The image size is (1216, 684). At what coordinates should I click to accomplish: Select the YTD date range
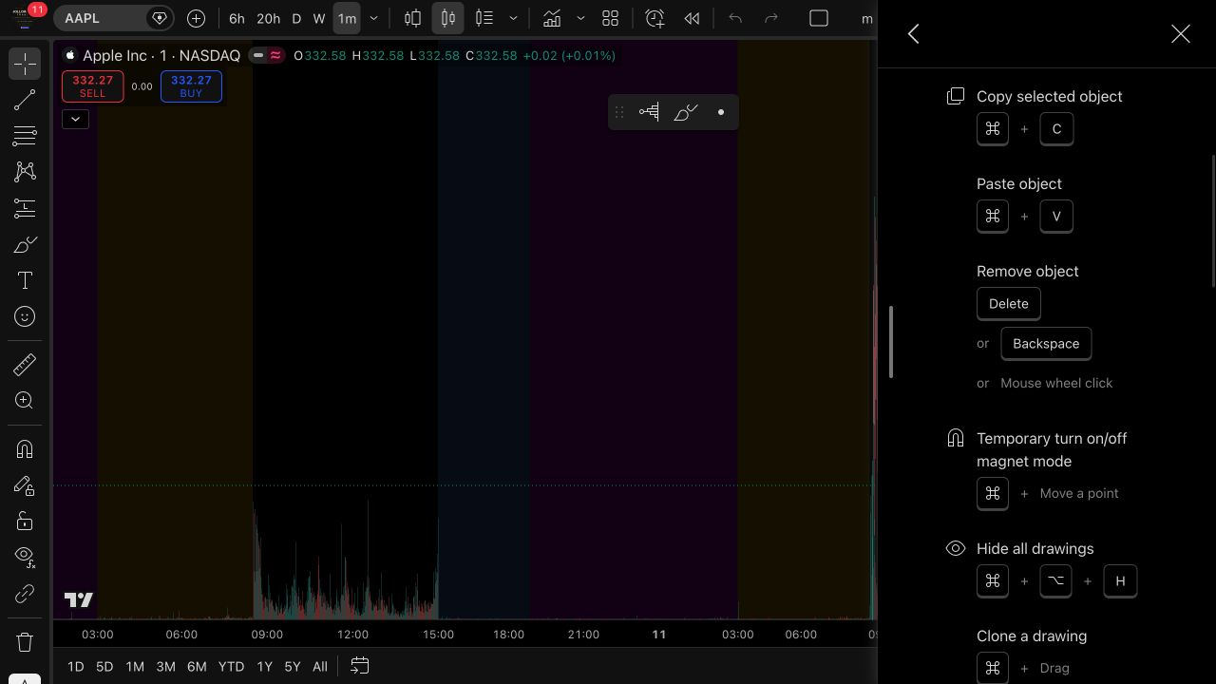point(231,667)
